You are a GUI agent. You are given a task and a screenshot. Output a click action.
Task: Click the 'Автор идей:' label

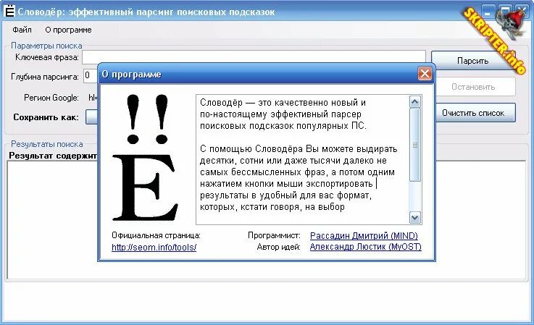tap(278, 247)
